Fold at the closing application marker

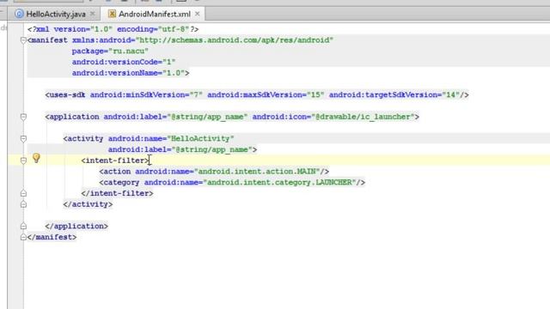[23, 226]
